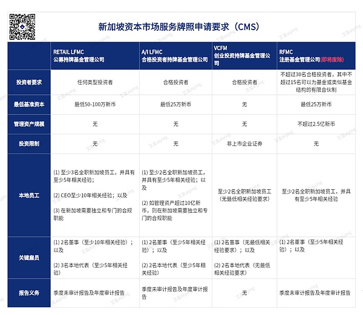Click the 投资限制 row header

(x=28, y=143)
